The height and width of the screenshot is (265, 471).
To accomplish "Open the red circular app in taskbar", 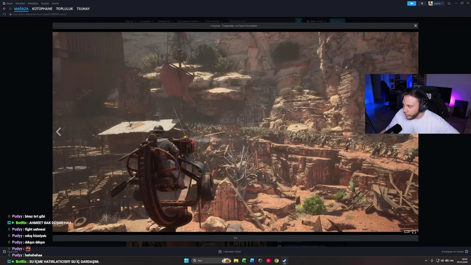I will tap(268, 261).
